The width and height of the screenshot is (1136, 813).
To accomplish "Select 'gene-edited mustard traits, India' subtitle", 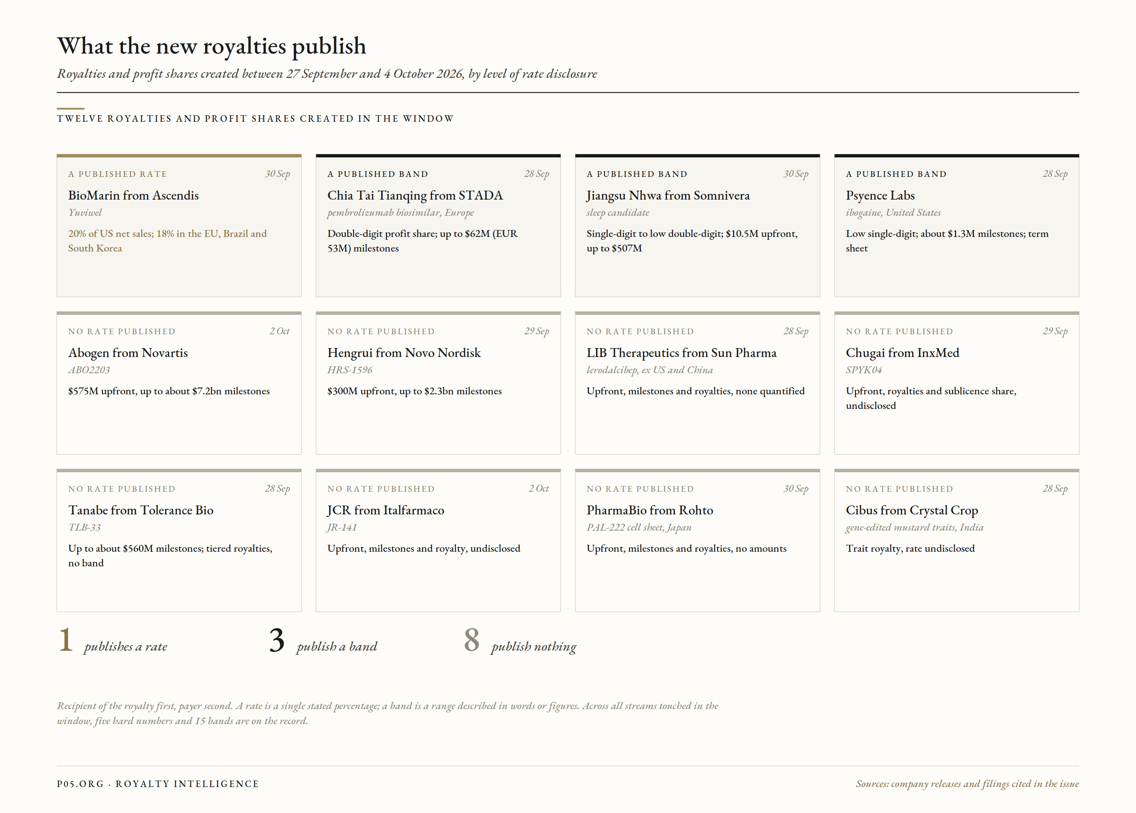I will click(x=914, y=527).
